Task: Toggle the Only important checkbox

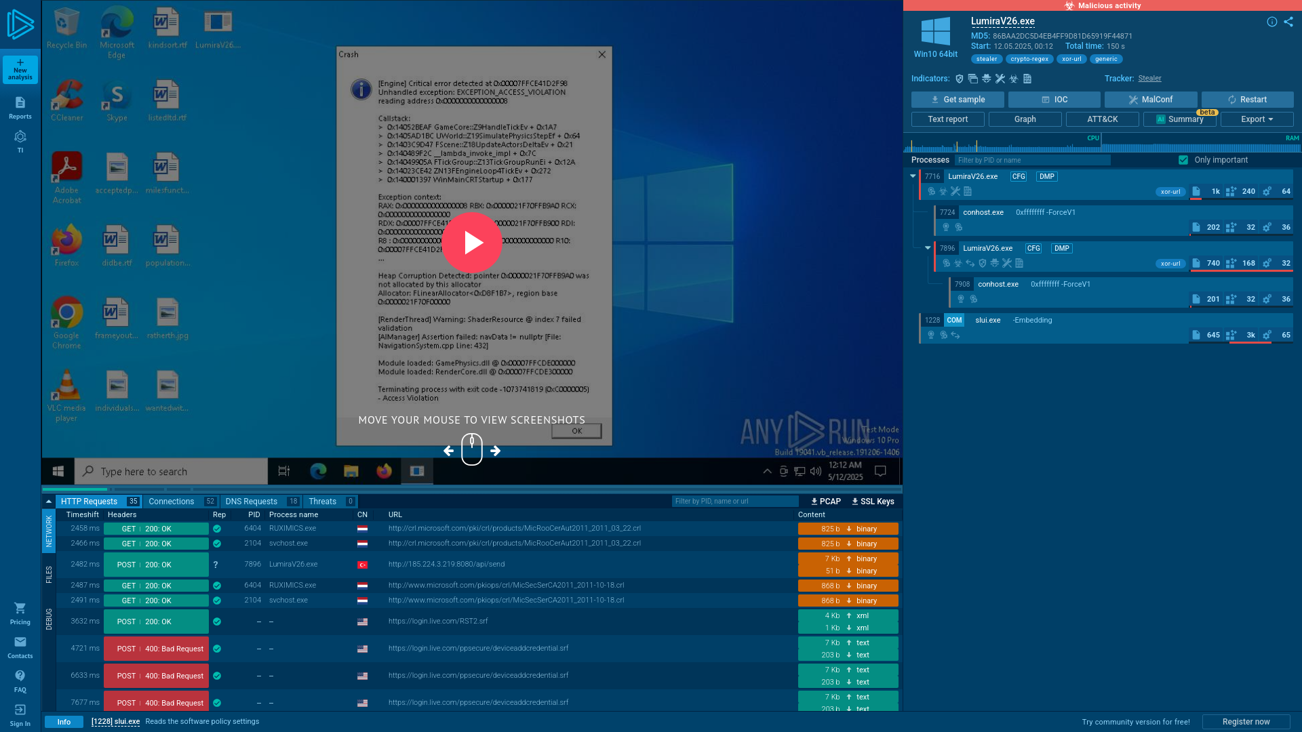Action: pyautogui.click(x=1183, y=160)
